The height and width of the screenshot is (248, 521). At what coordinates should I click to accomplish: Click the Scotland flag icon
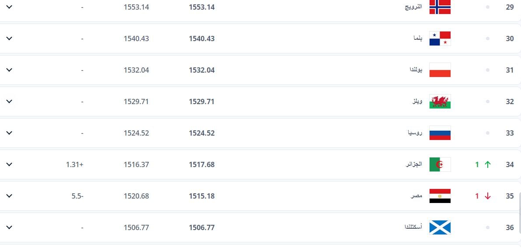(440, 227)
